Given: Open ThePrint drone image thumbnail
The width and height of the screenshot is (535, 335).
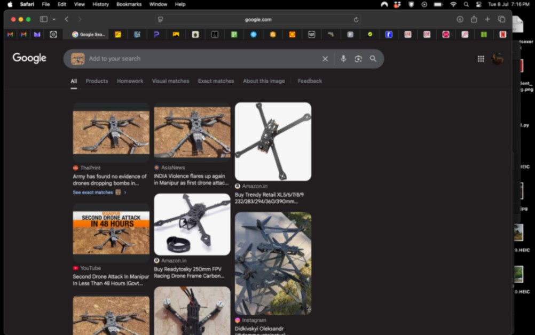Looking at the screenshot, I should 111,132.
